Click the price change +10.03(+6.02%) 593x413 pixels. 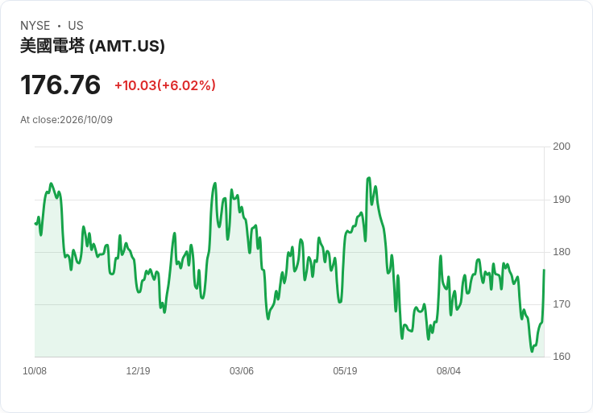pos(165,85)
